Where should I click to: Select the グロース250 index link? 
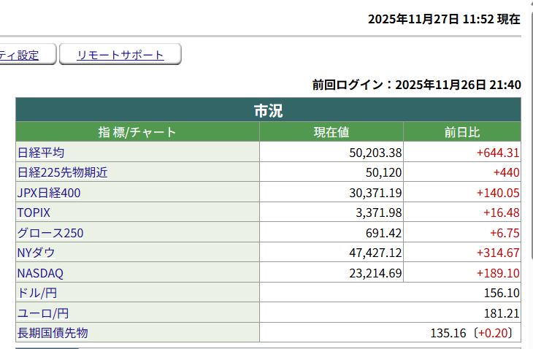[50, 233]
